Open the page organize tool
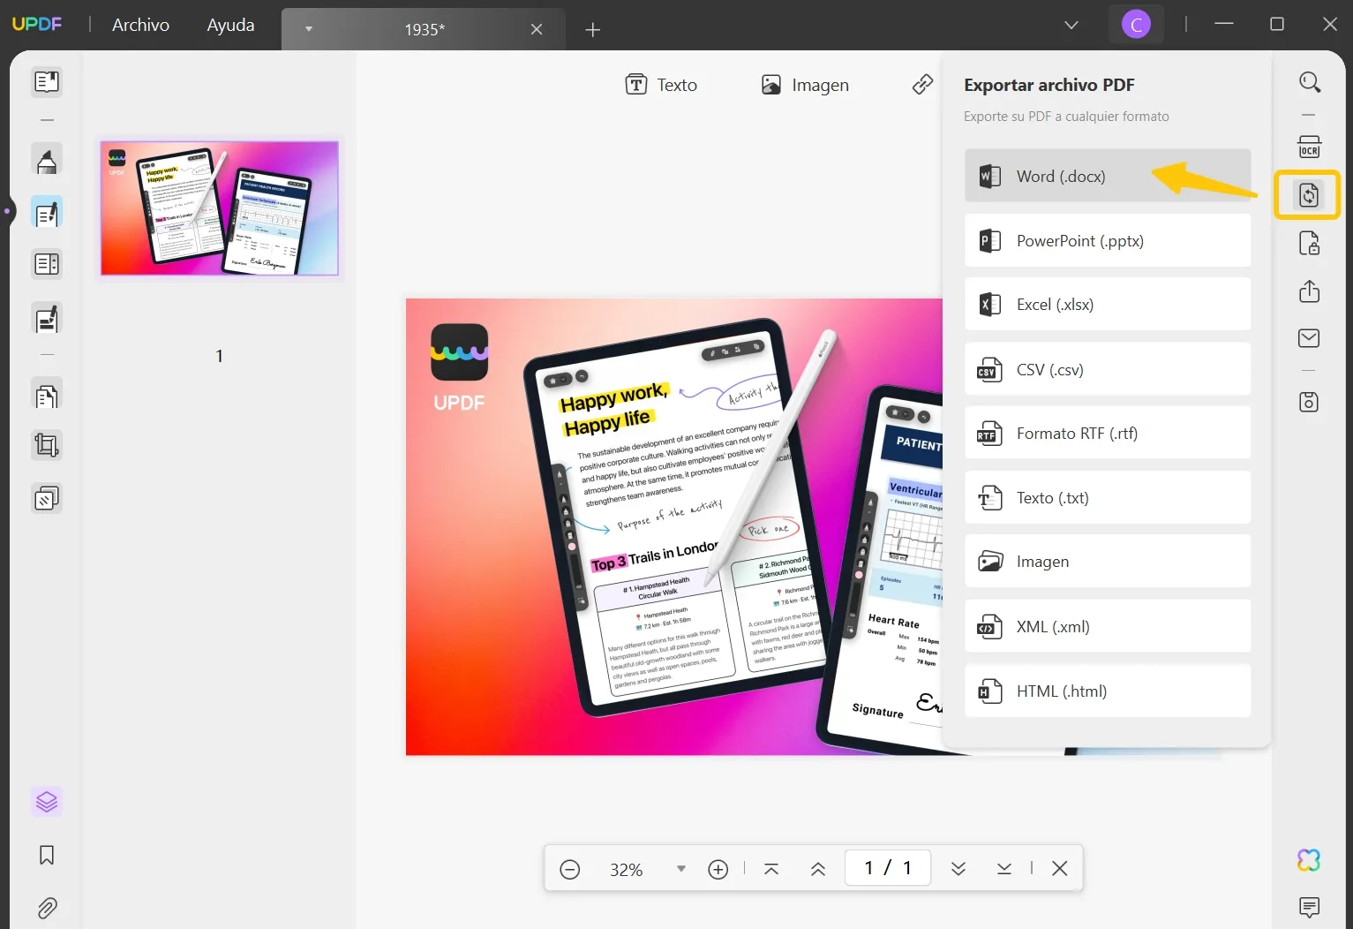 (x=47, y=395)
